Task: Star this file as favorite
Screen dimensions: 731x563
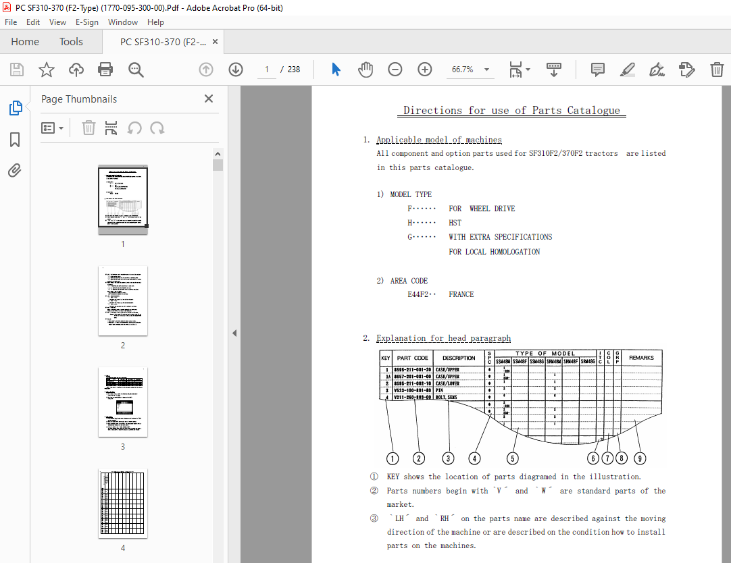Action: tap(46, 70)
